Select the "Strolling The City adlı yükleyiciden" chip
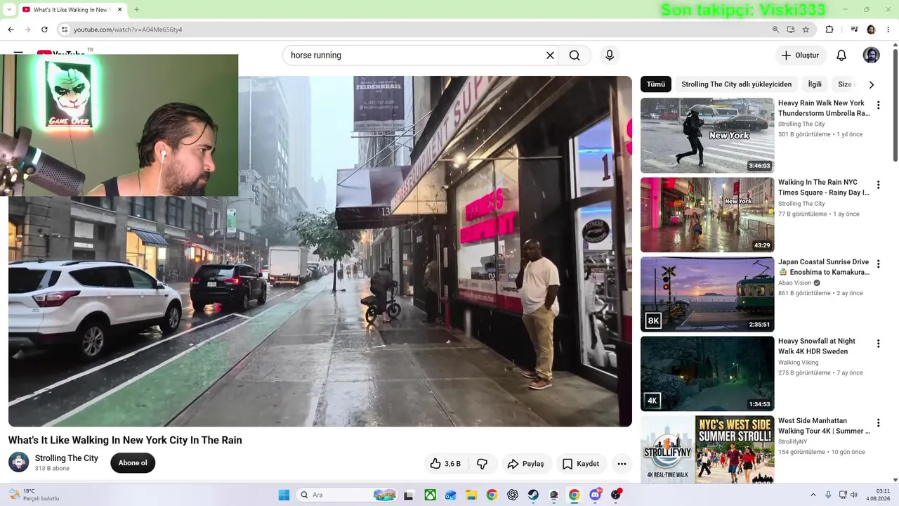This screenshot has width=899, height=506. (x=736, y=84)
